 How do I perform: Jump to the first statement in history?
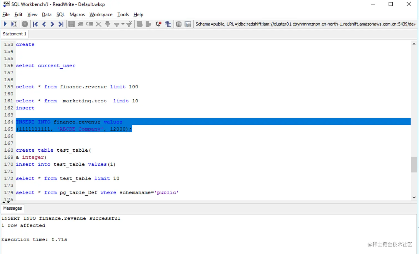[x=35, y=24]
